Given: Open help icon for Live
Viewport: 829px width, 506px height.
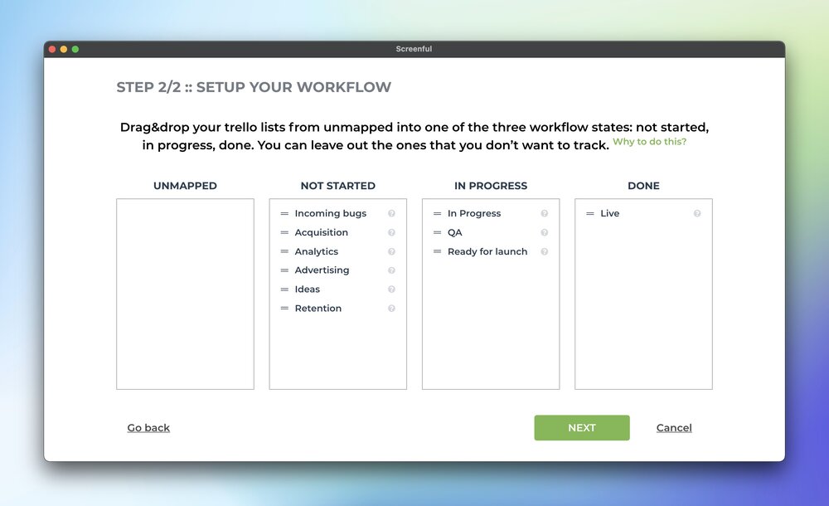Looking at the screenshot, I should point(697,213).
